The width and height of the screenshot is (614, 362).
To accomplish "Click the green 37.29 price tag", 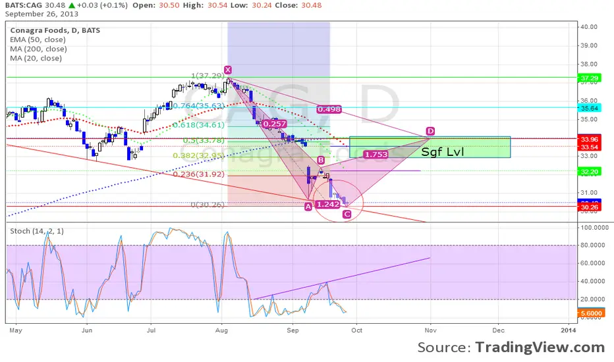I will pos(590,78).
